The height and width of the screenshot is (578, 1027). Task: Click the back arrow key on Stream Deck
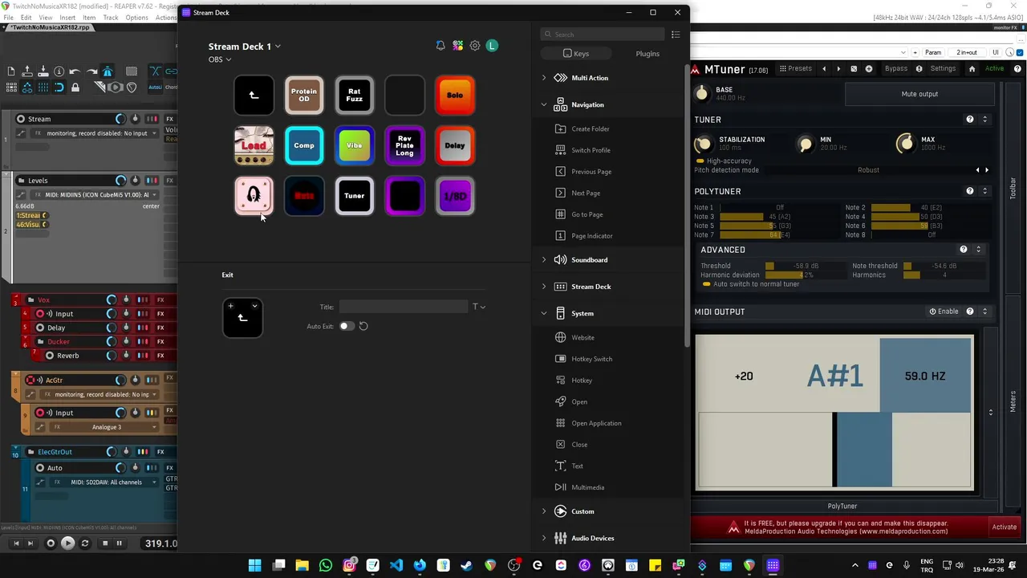pos(254,95)
